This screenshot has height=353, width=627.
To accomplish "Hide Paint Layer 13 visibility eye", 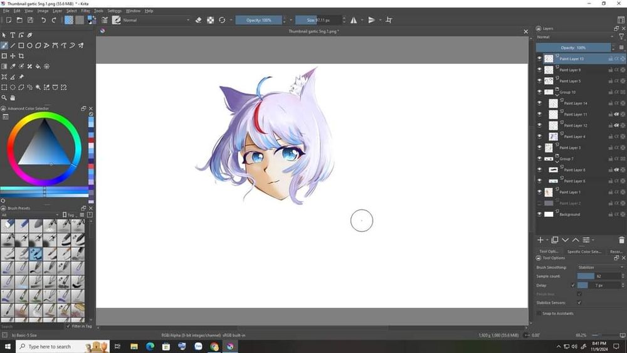I will pos(539,59).
